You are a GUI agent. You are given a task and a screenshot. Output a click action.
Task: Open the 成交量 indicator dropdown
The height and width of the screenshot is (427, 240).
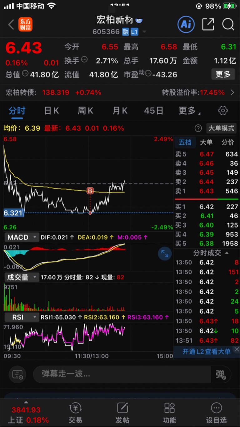(x=22, y=277)
